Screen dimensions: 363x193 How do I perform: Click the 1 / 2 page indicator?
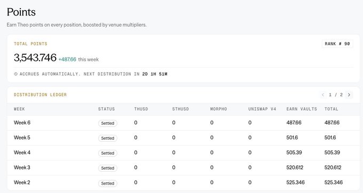click(336, 95)
